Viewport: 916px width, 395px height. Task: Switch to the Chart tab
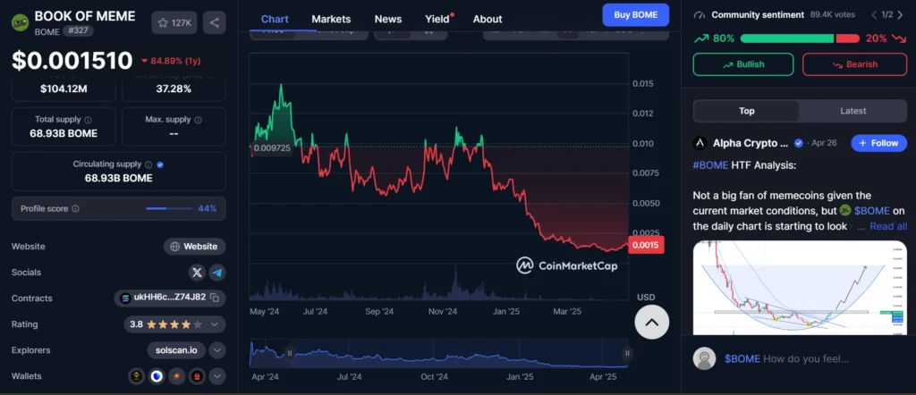pos(275,20)
